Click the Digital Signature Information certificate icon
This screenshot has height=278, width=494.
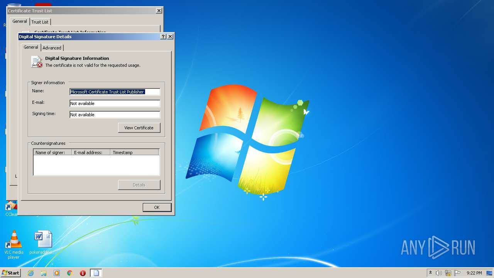(x=37, y=62)
